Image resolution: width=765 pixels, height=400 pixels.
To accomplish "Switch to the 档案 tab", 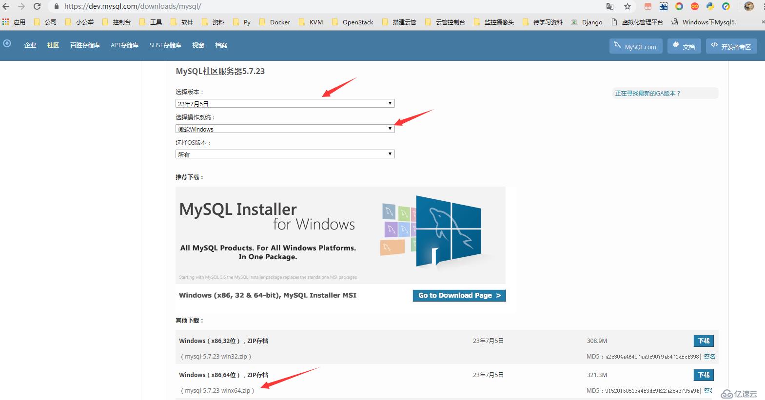I will tap(221, 45).
